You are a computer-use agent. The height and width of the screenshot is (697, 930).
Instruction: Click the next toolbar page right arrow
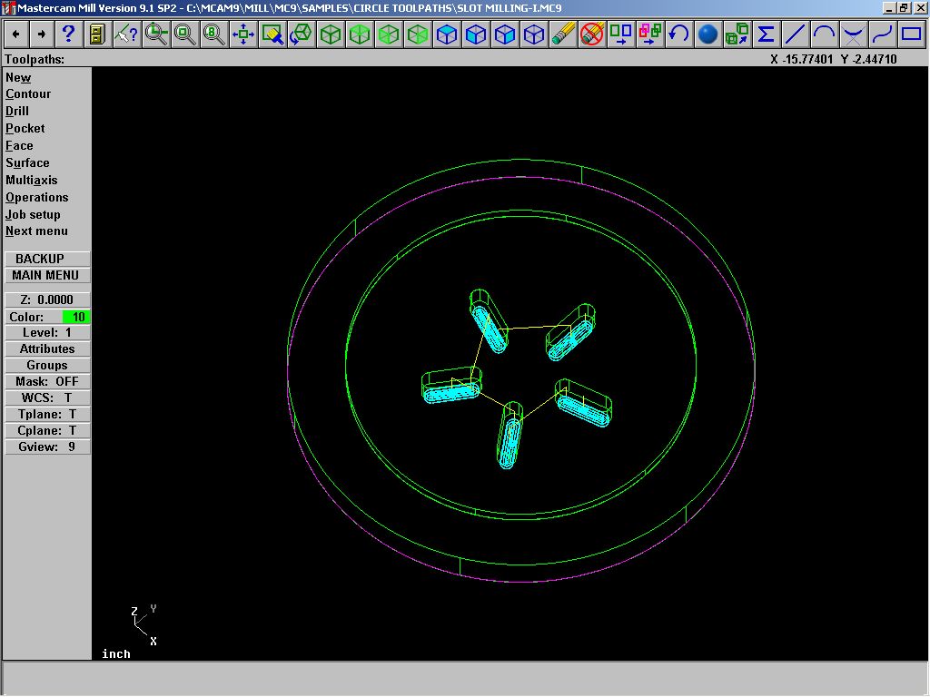(x=42, y=34)
